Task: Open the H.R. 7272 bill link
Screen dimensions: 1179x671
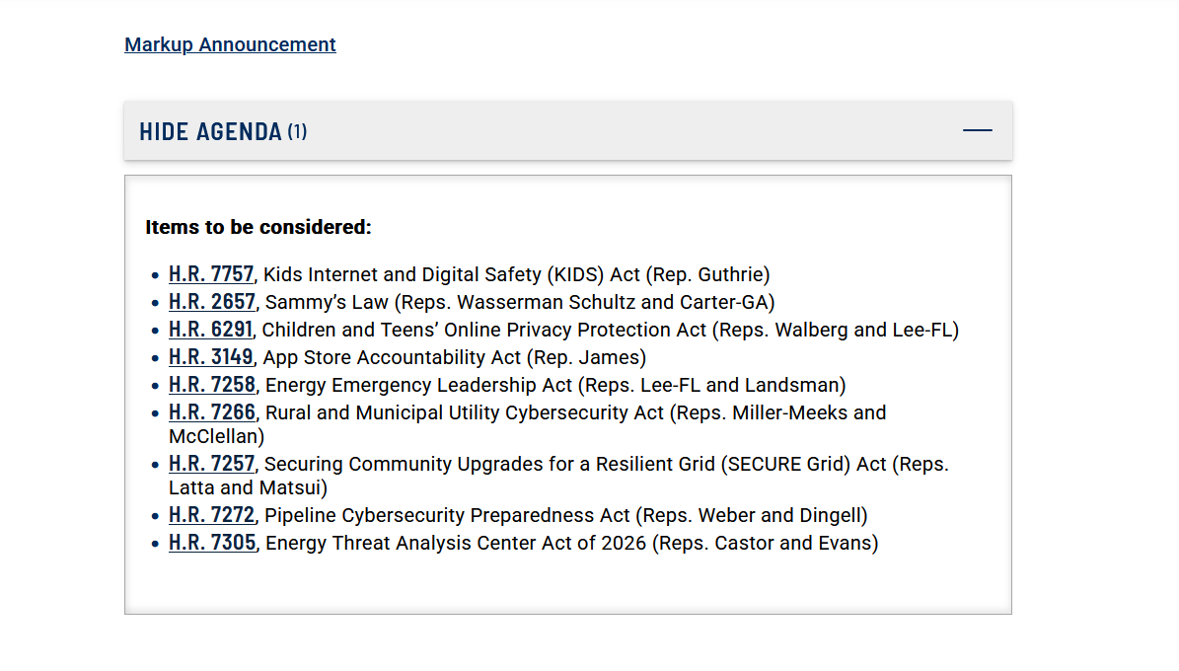Action: pos(211,515)
